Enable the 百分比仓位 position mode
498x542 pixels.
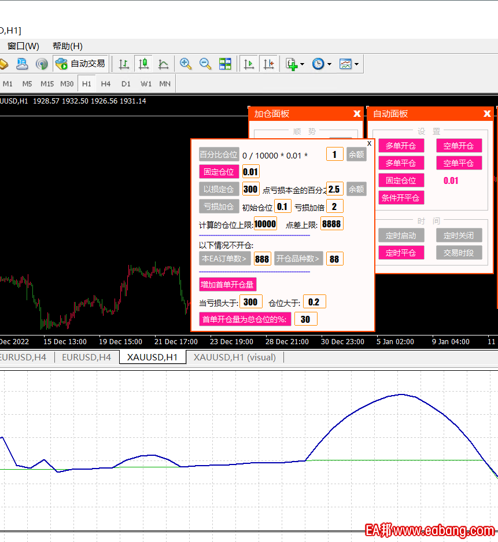(219, 154)
